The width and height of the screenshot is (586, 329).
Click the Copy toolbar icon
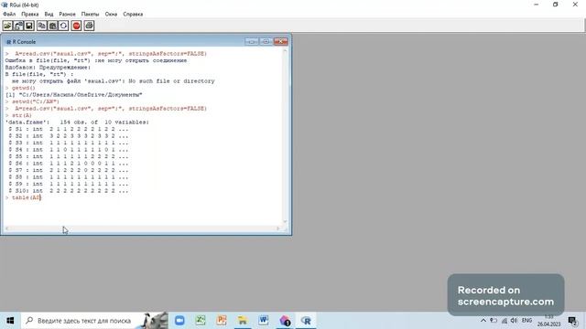[x=42, y=26]
